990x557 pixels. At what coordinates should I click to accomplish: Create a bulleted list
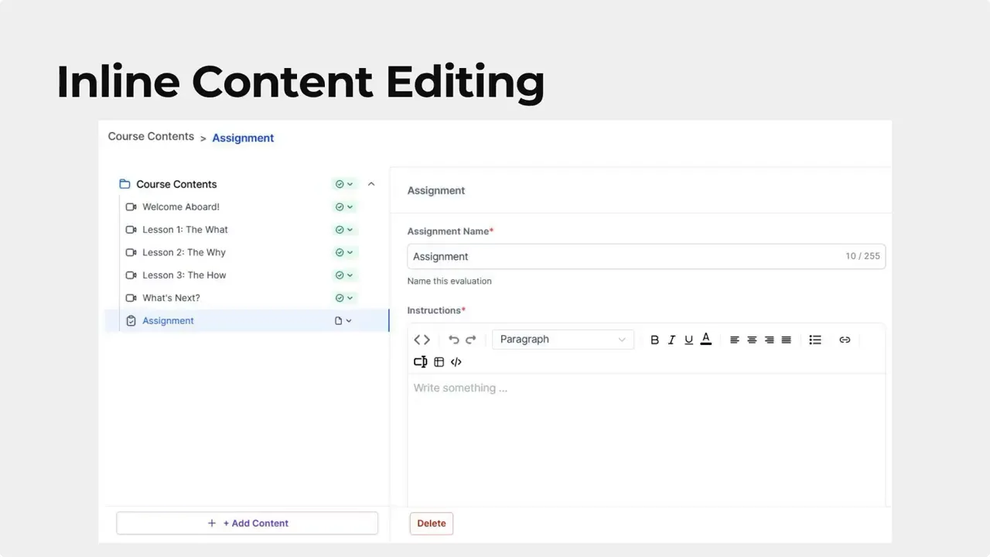point(815,340)
